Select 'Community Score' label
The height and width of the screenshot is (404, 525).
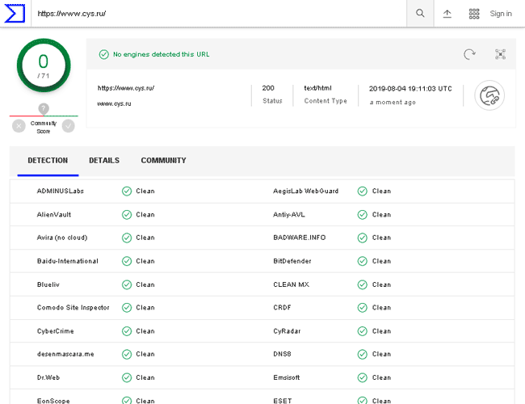click(44, 128)
